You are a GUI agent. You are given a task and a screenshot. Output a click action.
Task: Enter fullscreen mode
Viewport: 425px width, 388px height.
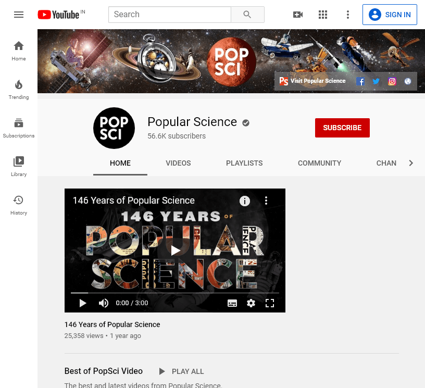(270, 303)
